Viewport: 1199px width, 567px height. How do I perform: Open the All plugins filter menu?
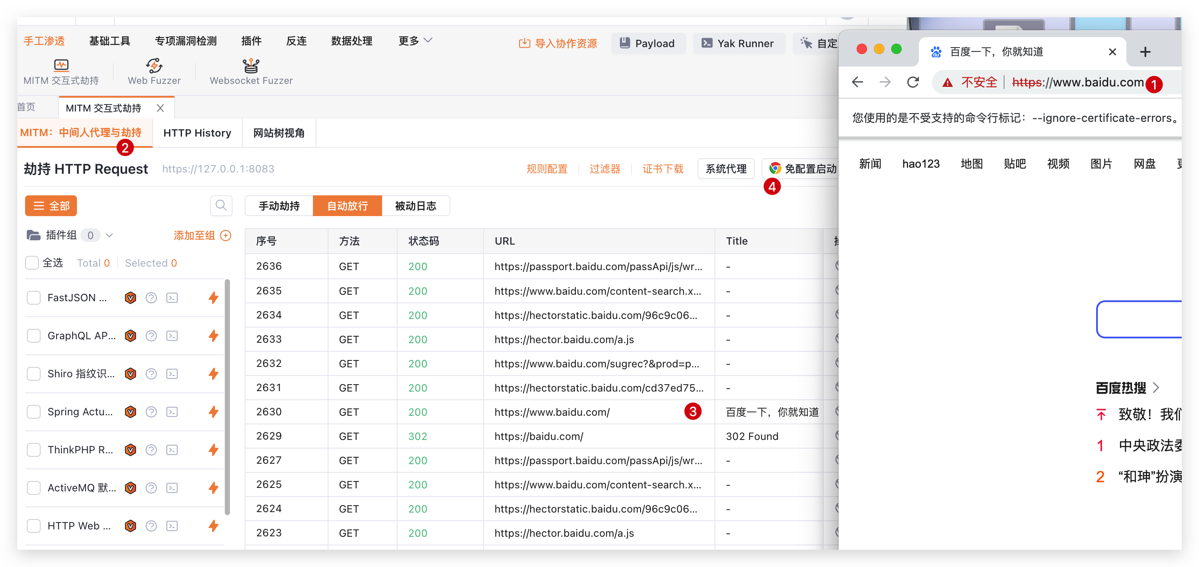(51, 206)
